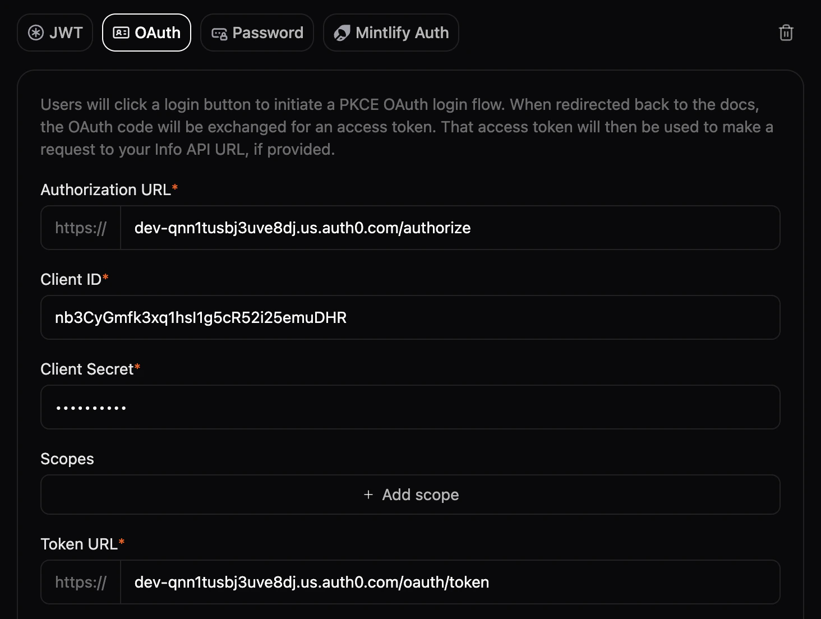Click the badge icon inside the OAuth tab
821x619 pixels.
coord(121,33)
